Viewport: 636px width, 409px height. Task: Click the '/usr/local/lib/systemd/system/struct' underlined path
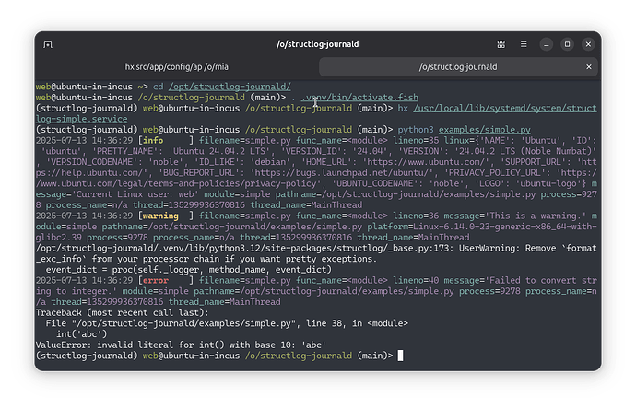(505, 108)
